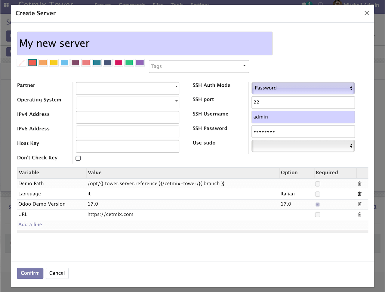This screenshot has width=385, height=292.
Task: Open the Use sudo dropdown
Action: point(303,146)
